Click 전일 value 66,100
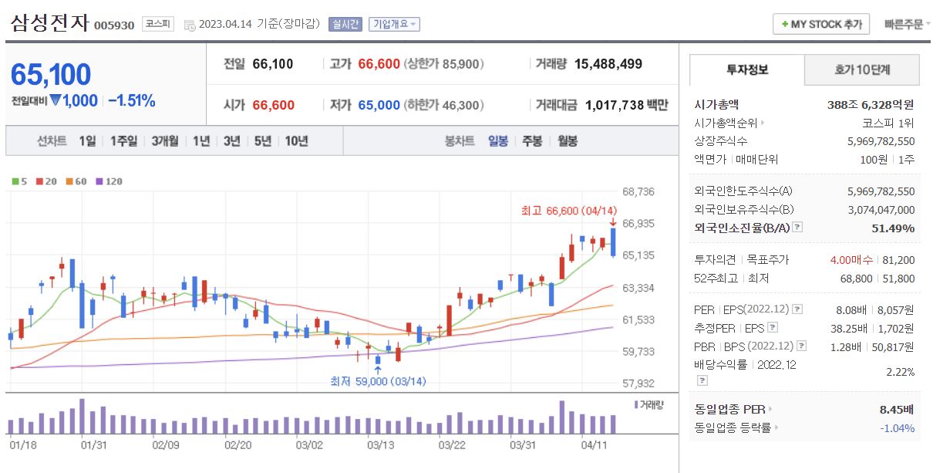The width and height of the screenshot is (950, 473). point(273,64)
